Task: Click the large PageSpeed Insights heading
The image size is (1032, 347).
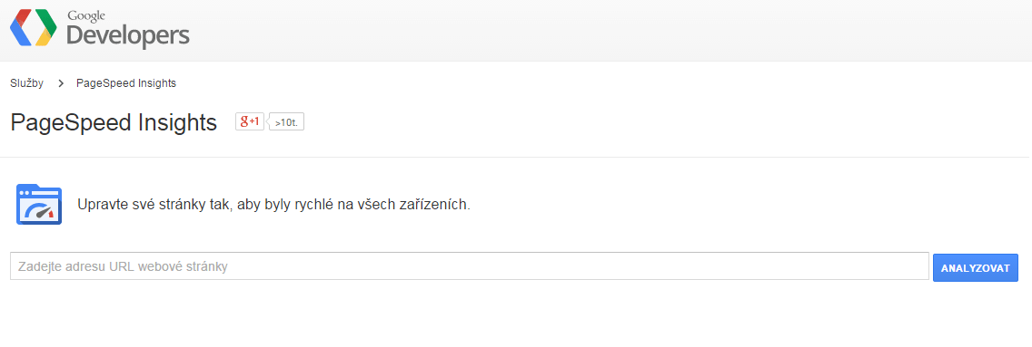Action: (x=114, y=122)
